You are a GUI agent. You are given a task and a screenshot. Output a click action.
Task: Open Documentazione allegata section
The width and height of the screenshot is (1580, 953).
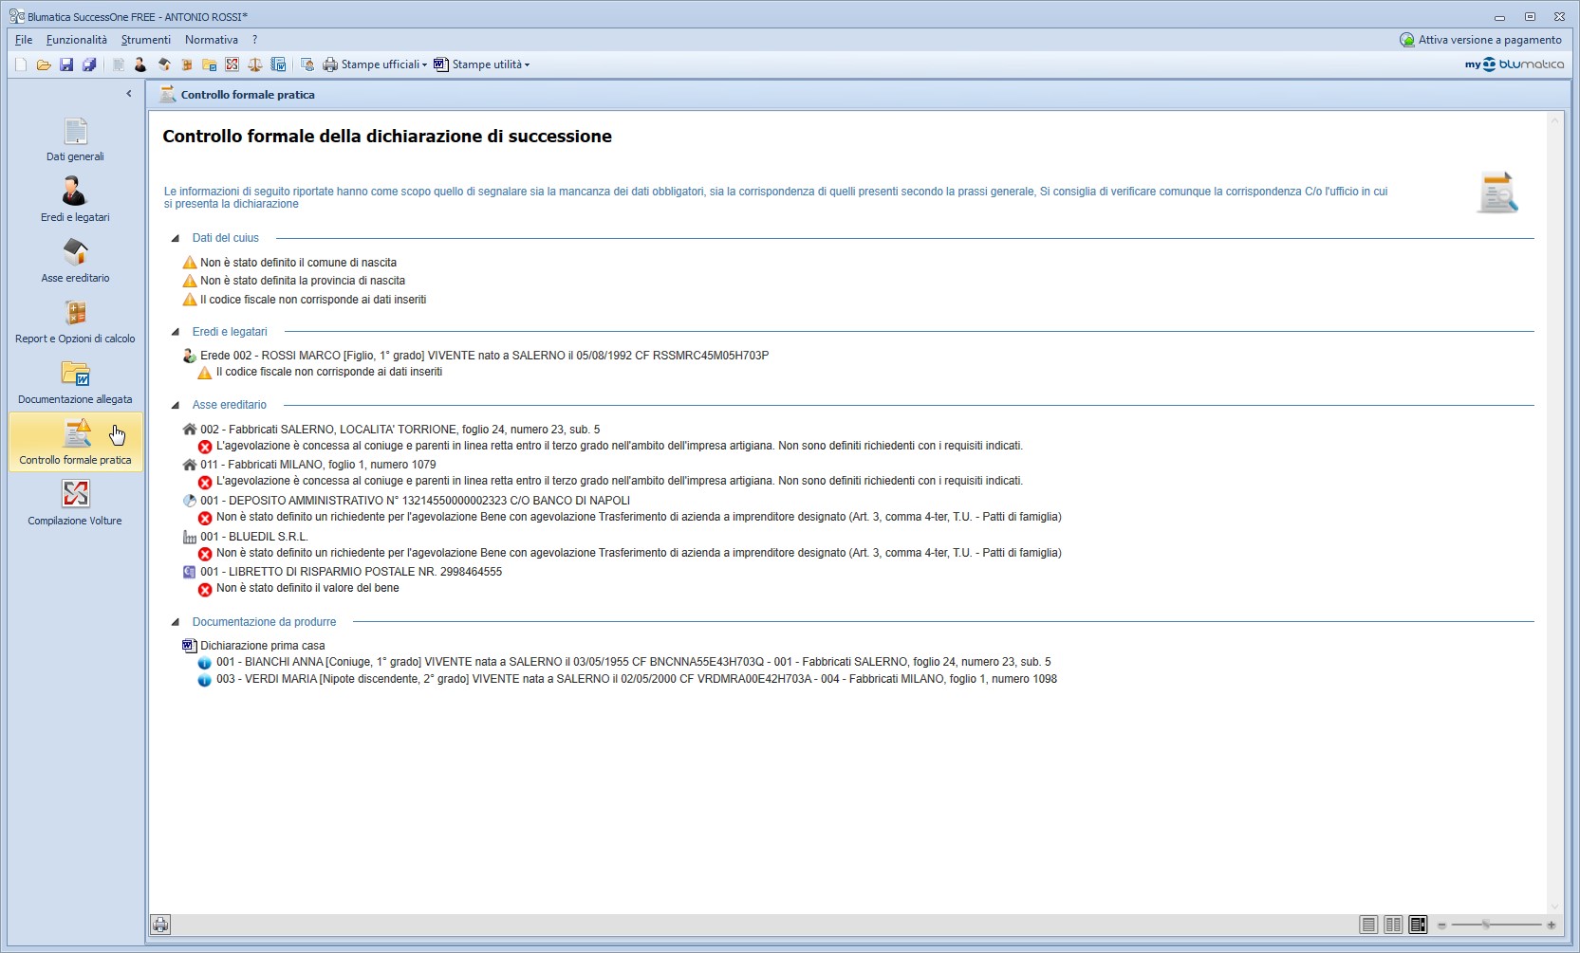(x=75, y=382)
